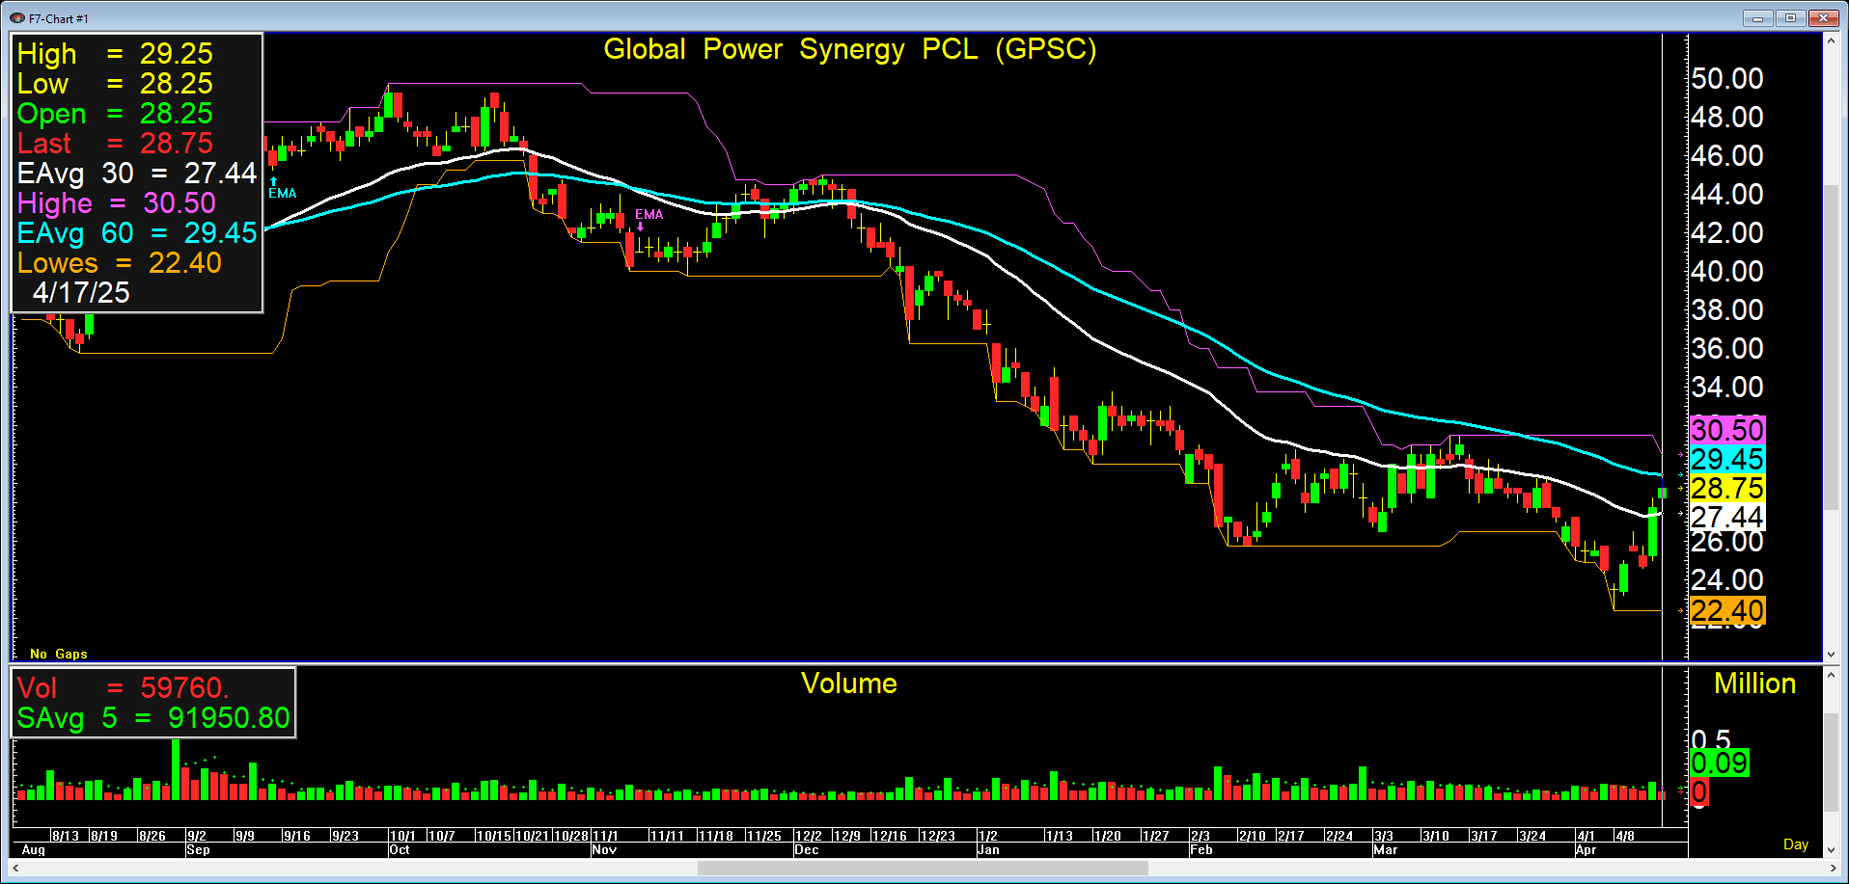The width and height of the screenshot is (1849, 884).
Task: Click the Low = 28.25 readout
Action: 115,84
